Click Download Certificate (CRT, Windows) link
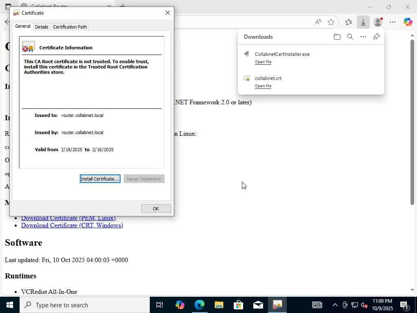Viewport: 417px width, 313px height. coord(72,225)
